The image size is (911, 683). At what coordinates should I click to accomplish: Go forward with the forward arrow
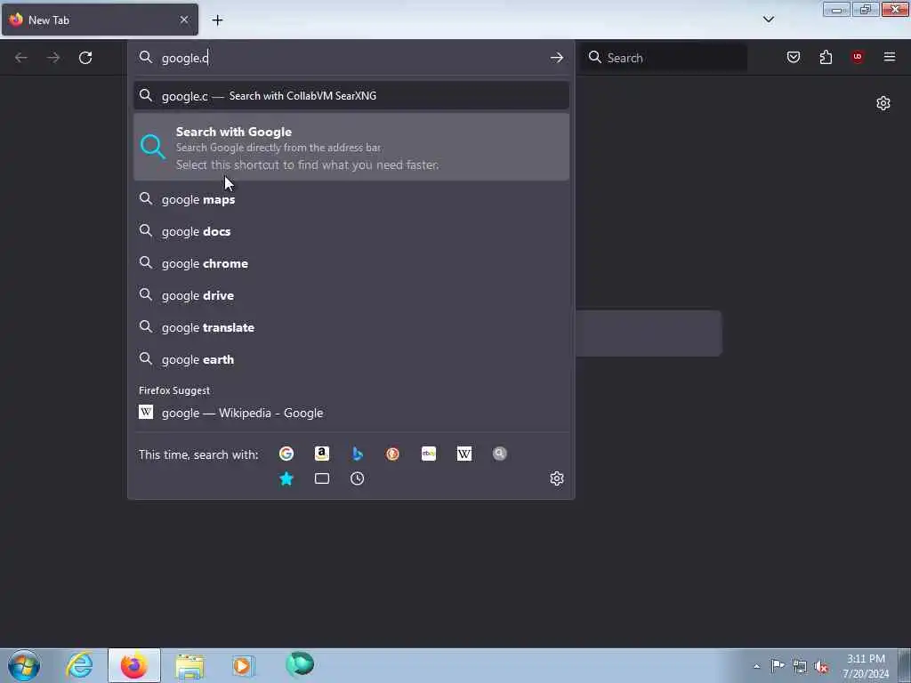53,58
